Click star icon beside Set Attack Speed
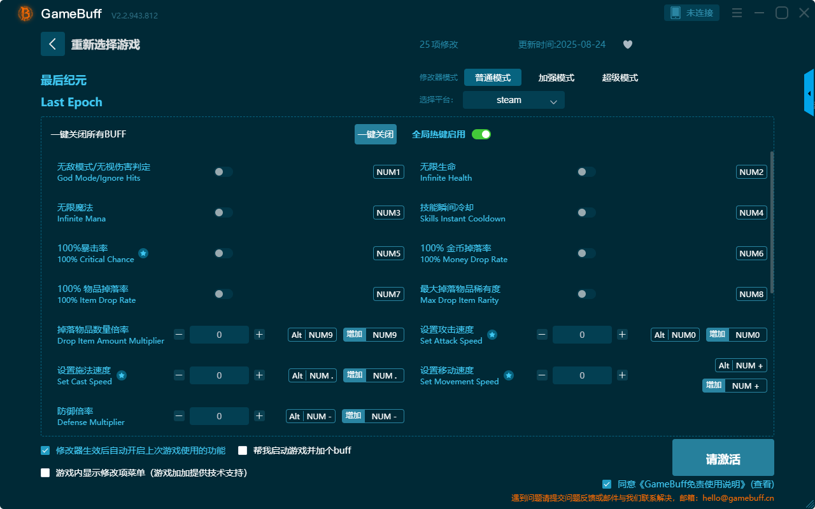Viewport: 815px width, 509px height. pos(492,335)
